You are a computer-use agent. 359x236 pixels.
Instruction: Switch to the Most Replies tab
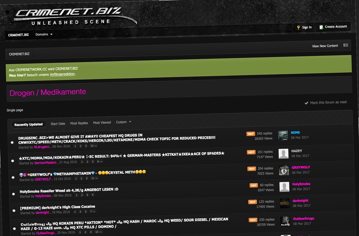[x=79, y=123]
